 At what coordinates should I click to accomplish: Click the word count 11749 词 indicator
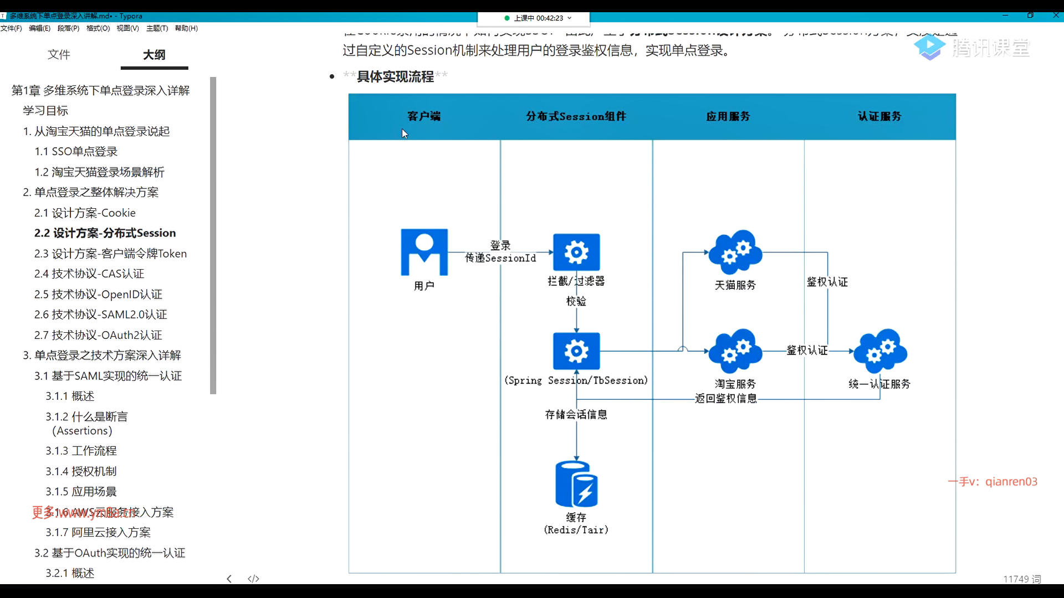(x=1021, y=579)
